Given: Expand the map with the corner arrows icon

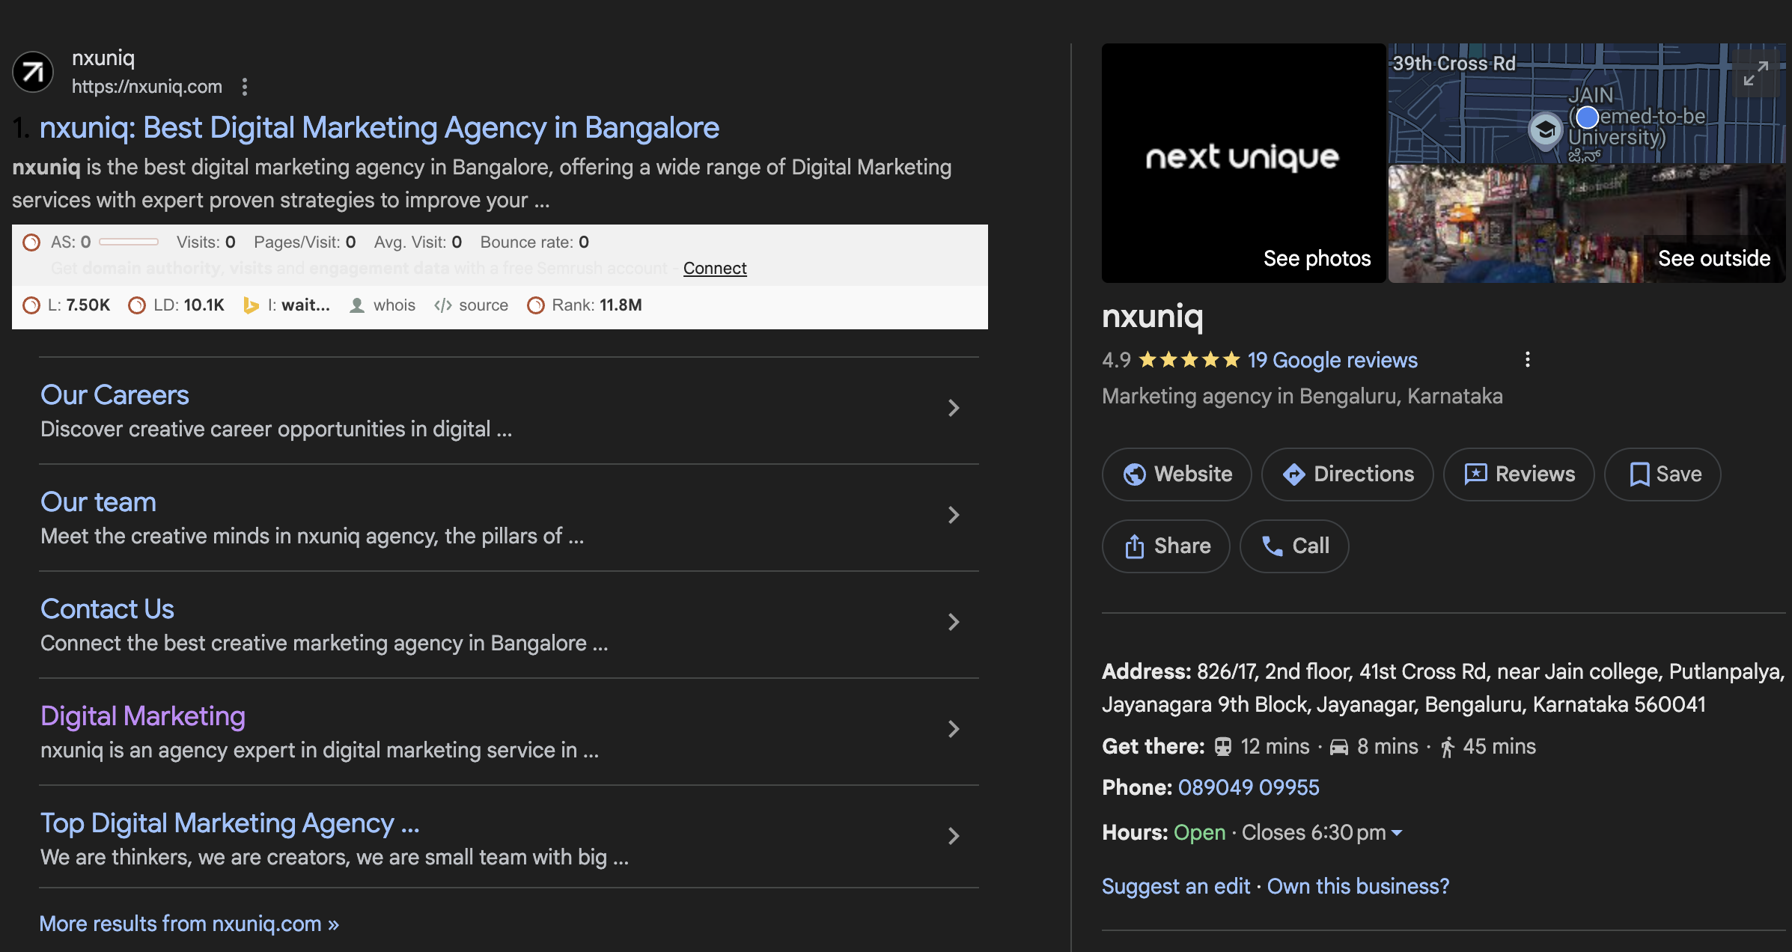Looking at the screenshot, I should click(x=1757, y=73).
